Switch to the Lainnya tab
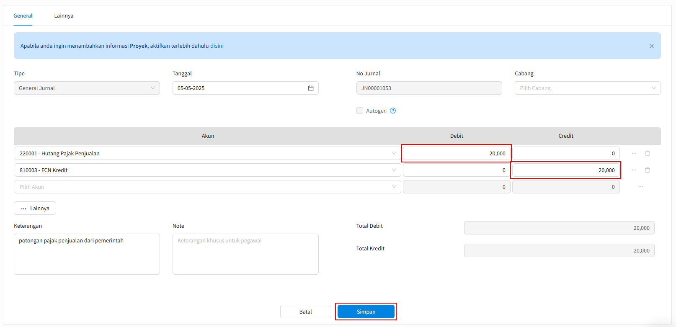This screenshot has width=676, height=327. pyautogui.click(x=64, y=15)
